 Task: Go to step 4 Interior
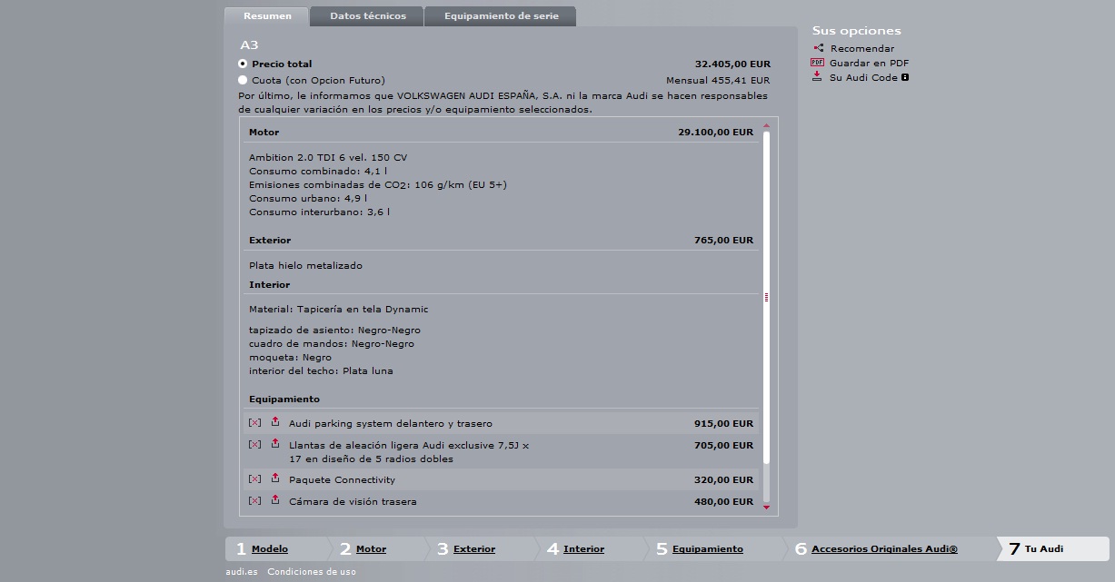tap(583, 548)
